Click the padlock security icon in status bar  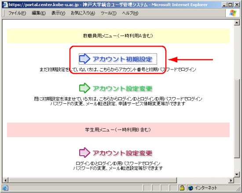182,188
